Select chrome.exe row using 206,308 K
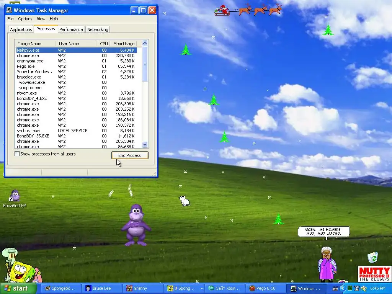This screenshot has width=392, height=294. click(77, 104)
